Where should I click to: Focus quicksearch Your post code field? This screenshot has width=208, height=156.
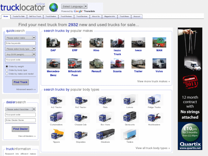tap(20, 60)
